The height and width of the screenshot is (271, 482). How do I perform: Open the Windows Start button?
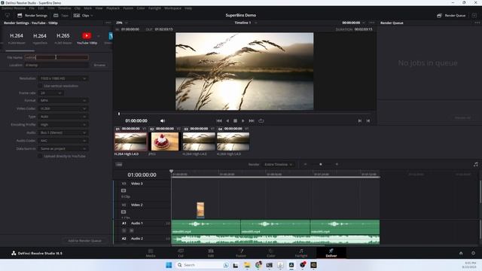(x=169, y=265)
